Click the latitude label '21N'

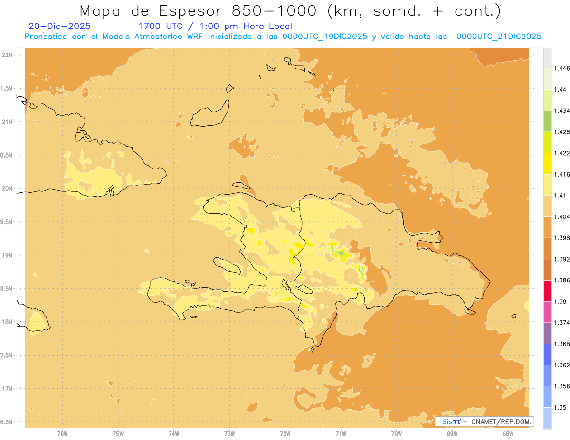tap(8, 122)
